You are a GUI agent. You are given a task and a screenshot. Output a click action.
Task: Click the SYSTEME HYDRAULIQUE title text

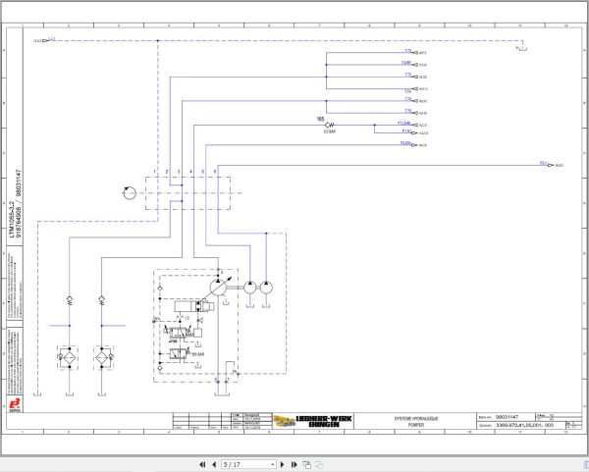point(416,418)
